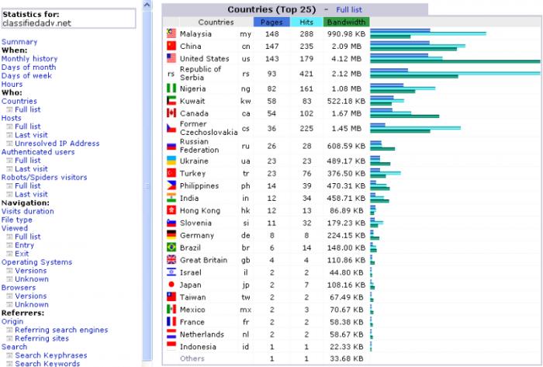Click the Nigeria flag icon
This screenshot has width=543, height=367.
click(171, 88)
